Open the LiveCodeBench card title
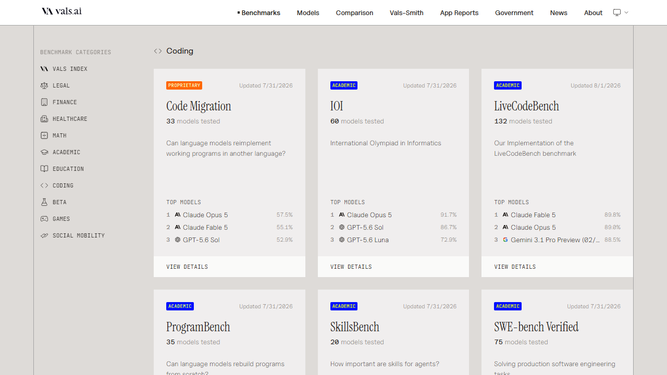Screen dimensions: 667x375 tap(526, 106)
